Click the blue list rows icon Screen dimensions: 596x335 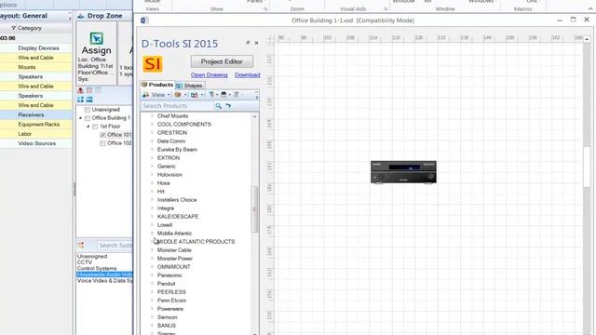[x=89, y=100]
